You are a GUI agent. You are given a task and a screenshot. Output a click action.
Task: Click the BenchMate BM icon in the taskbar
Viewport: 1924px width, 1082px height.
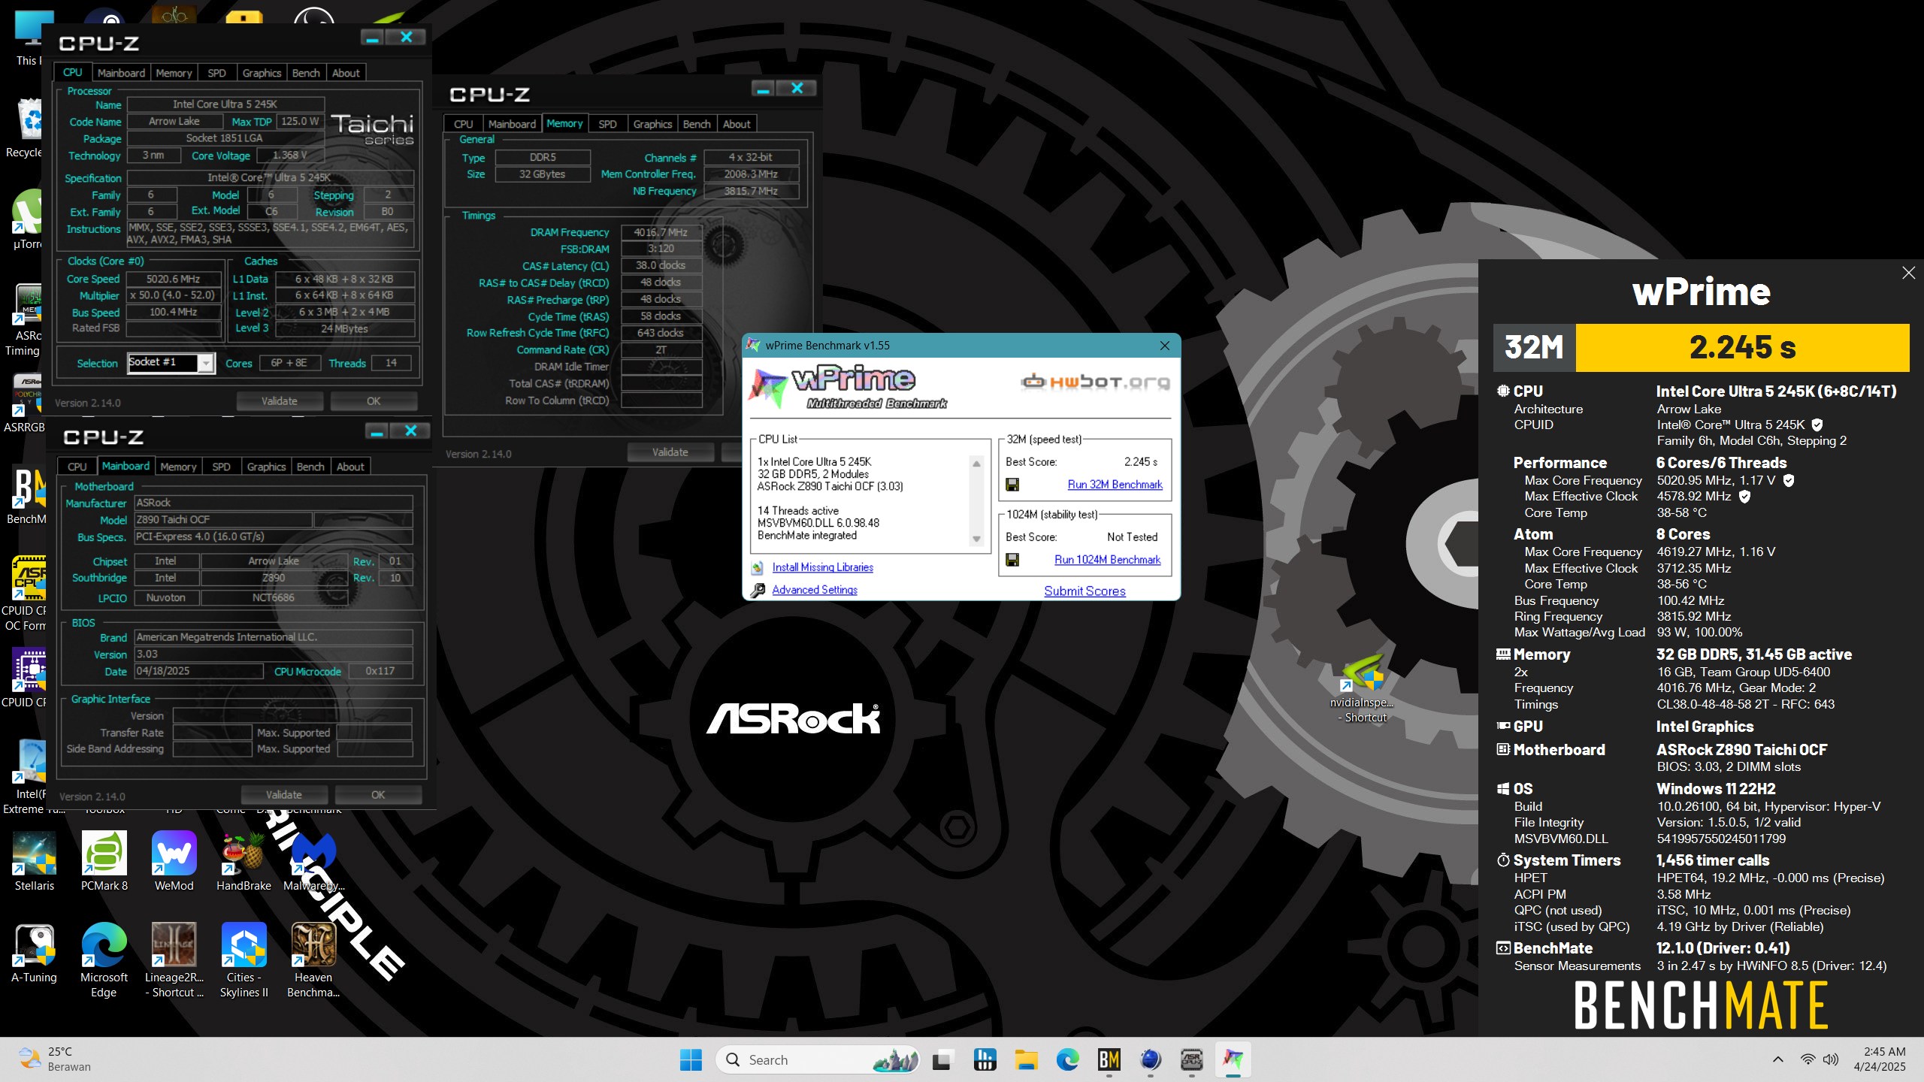click(x=1109, y=1059)
